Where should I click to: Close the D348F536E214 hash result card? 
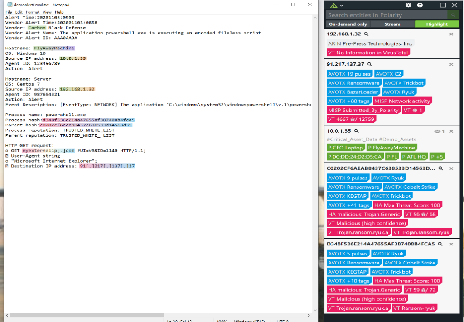[451, 244]
